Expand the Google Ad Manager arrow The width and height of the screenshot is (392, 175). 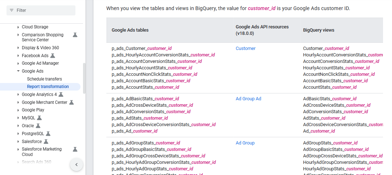tap(18, 64)
